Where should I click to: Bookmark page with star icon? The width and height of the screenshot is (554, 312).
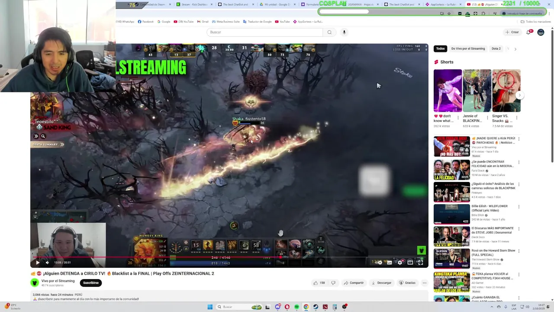coord(449,13)
